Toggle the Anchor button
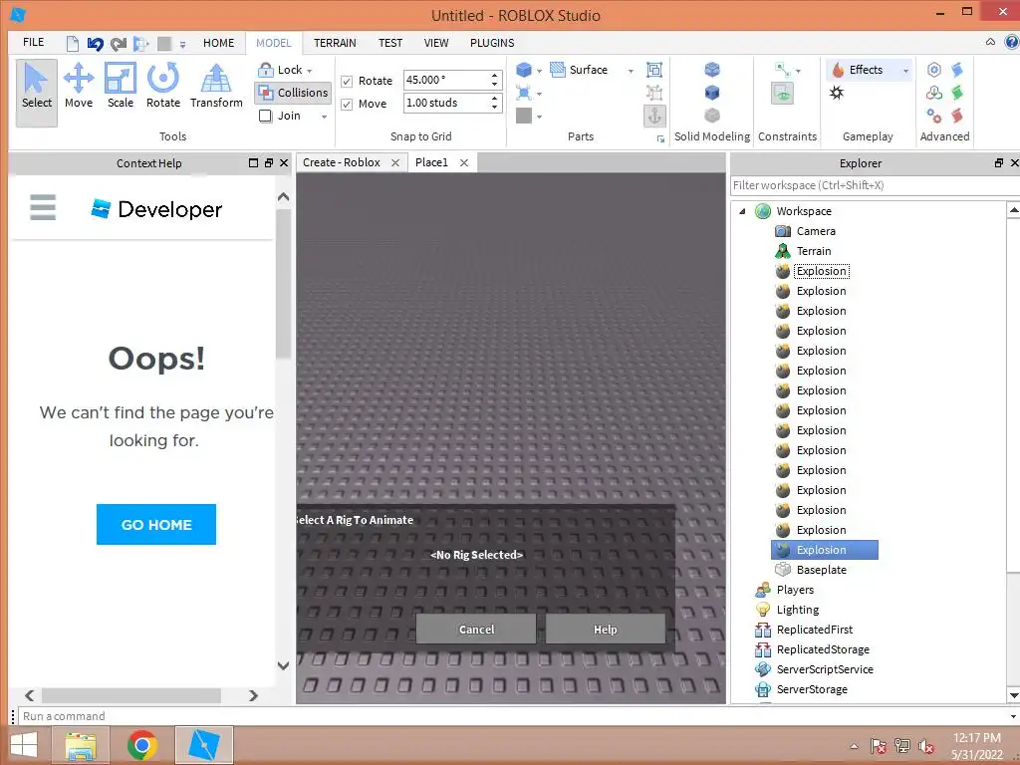The height and width of the screenshot is (765, 1020). coord(654,116)
